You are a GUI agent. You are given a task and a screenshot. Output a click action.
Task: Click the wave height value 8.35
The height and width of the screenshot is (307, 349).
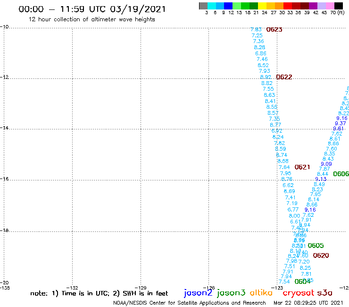(x=330, y=154)
